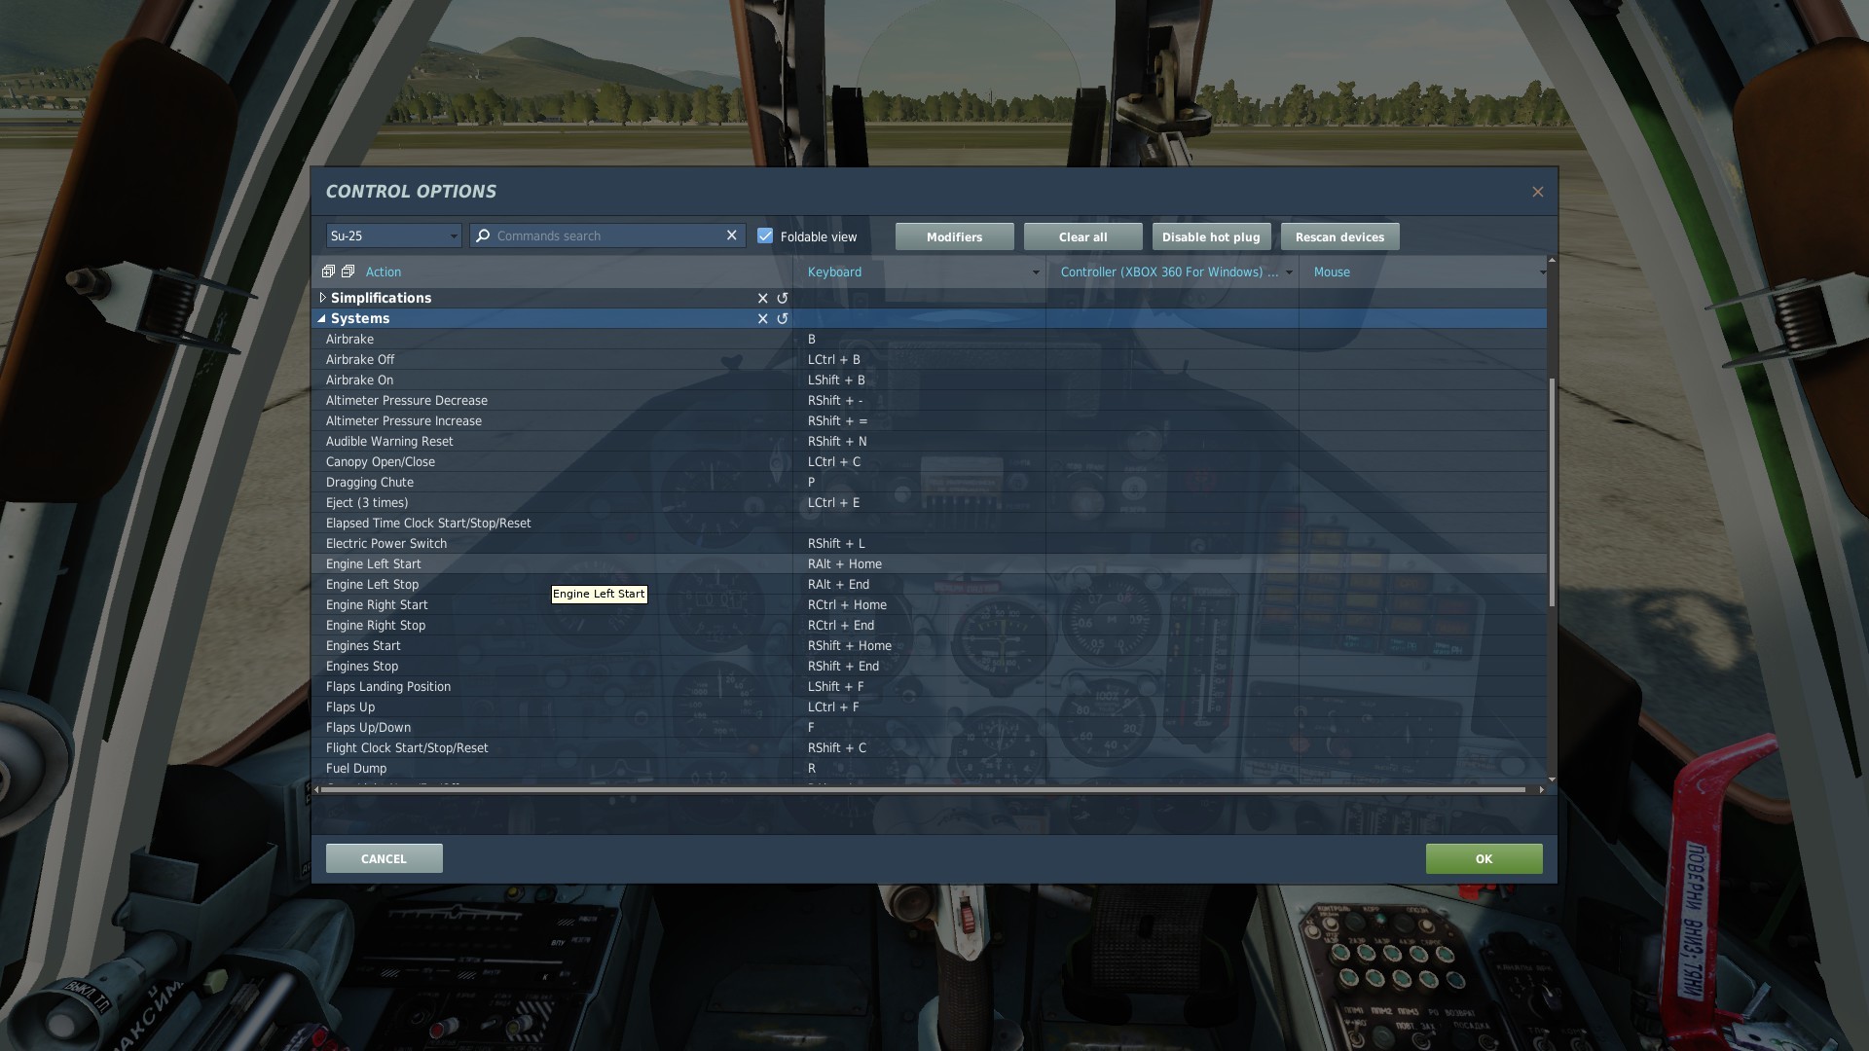Confirm settings with OK button
Screen dimensions: 1869x1051
1484,858
